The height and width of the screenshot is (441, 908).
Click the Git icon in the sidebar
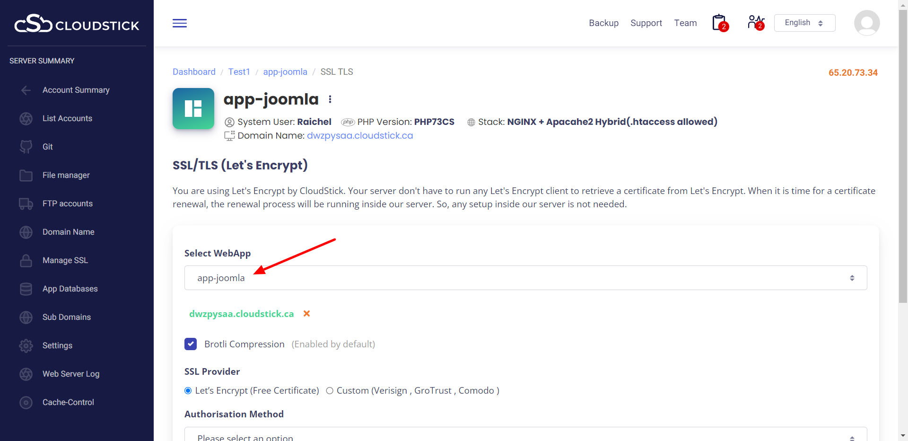pyautogui.click(x=26, y=147)
